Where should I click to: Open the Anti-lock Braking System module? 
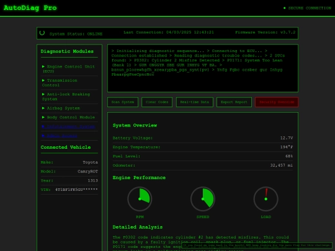point(69,97)
